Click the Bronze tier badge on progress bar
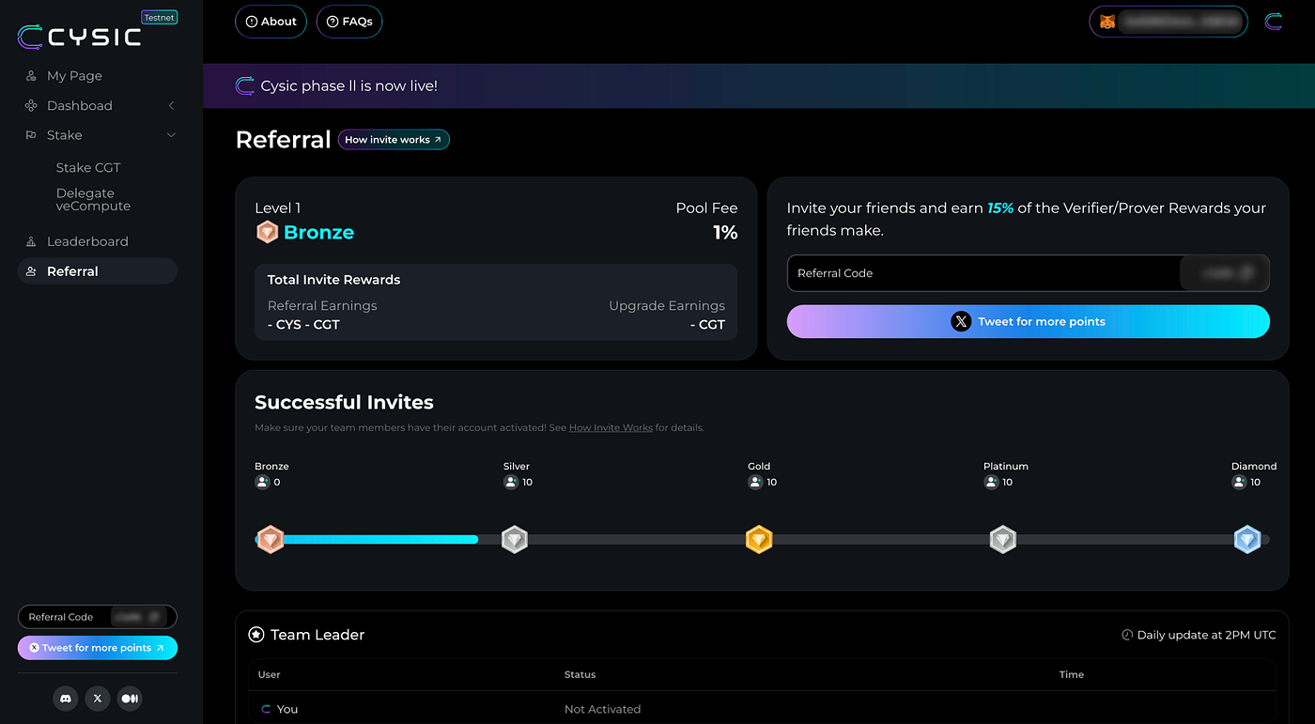Viewport: 1315px width, 724px height. (270, 539)
